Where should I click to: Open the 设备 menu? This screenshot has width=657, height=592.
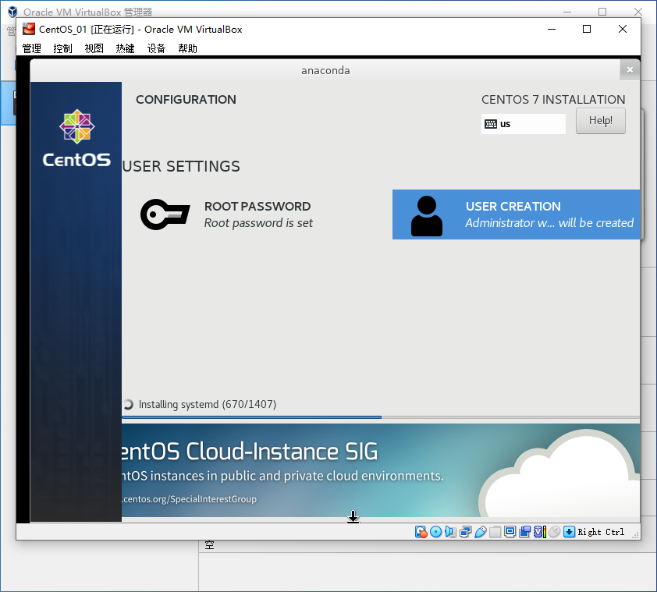click(x=156, y=48)
